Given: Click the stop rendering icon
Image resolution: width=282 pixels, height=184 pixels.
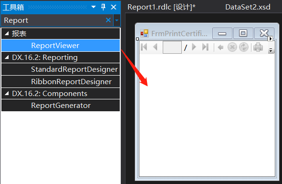Looking at the screenshot, I should tap(232, 47).
